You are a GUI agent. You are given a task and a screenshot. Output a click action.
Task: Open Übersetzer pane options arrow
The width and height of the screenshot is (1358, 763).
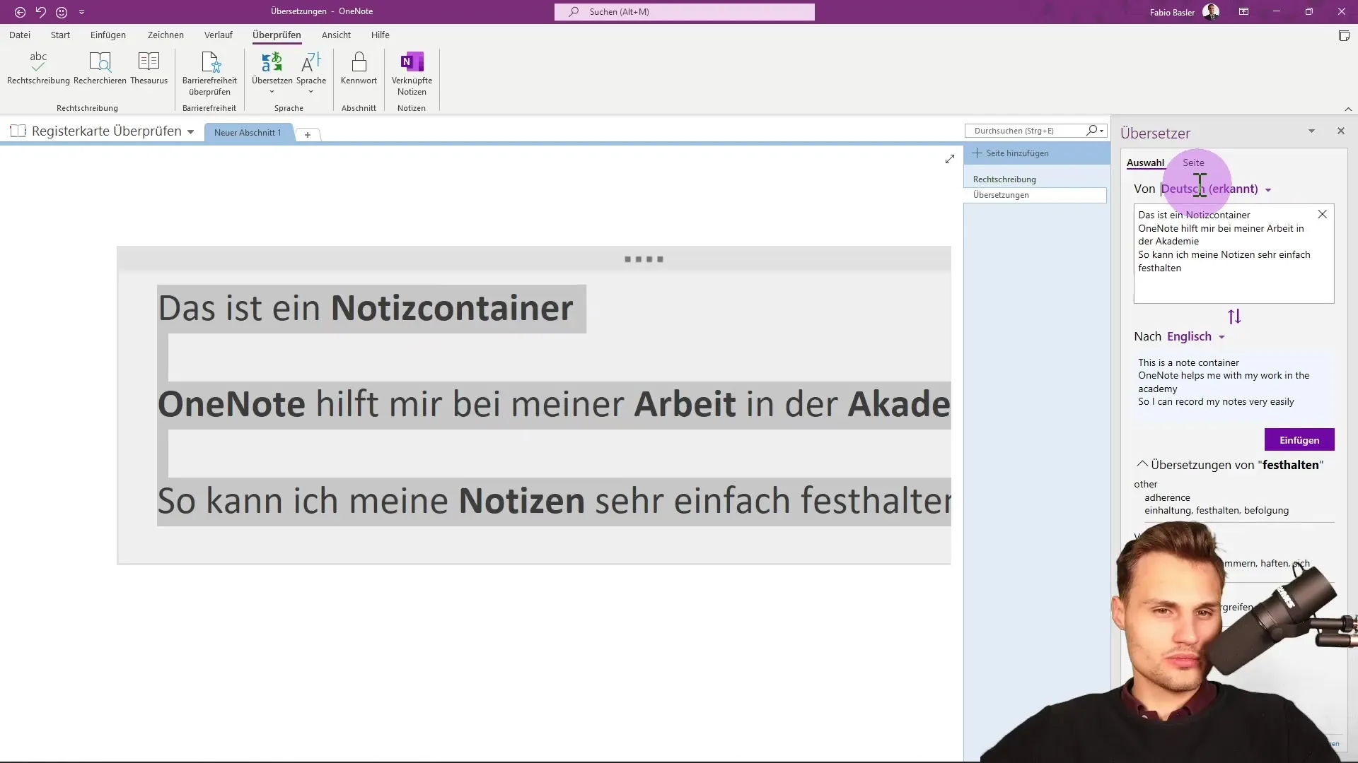coord(1311,131)
